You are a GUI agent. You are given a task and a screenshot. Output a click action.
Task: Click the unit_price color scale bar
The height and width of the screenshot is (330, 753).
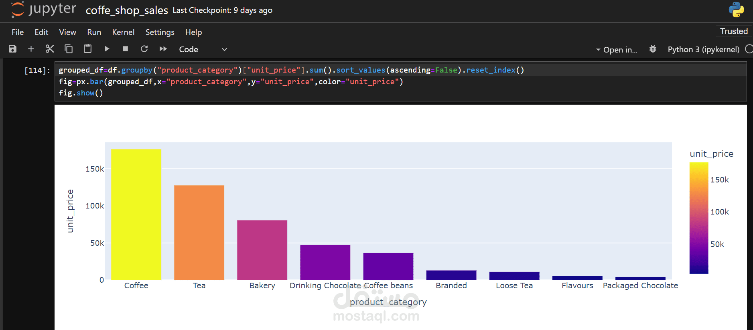[699, 218]
